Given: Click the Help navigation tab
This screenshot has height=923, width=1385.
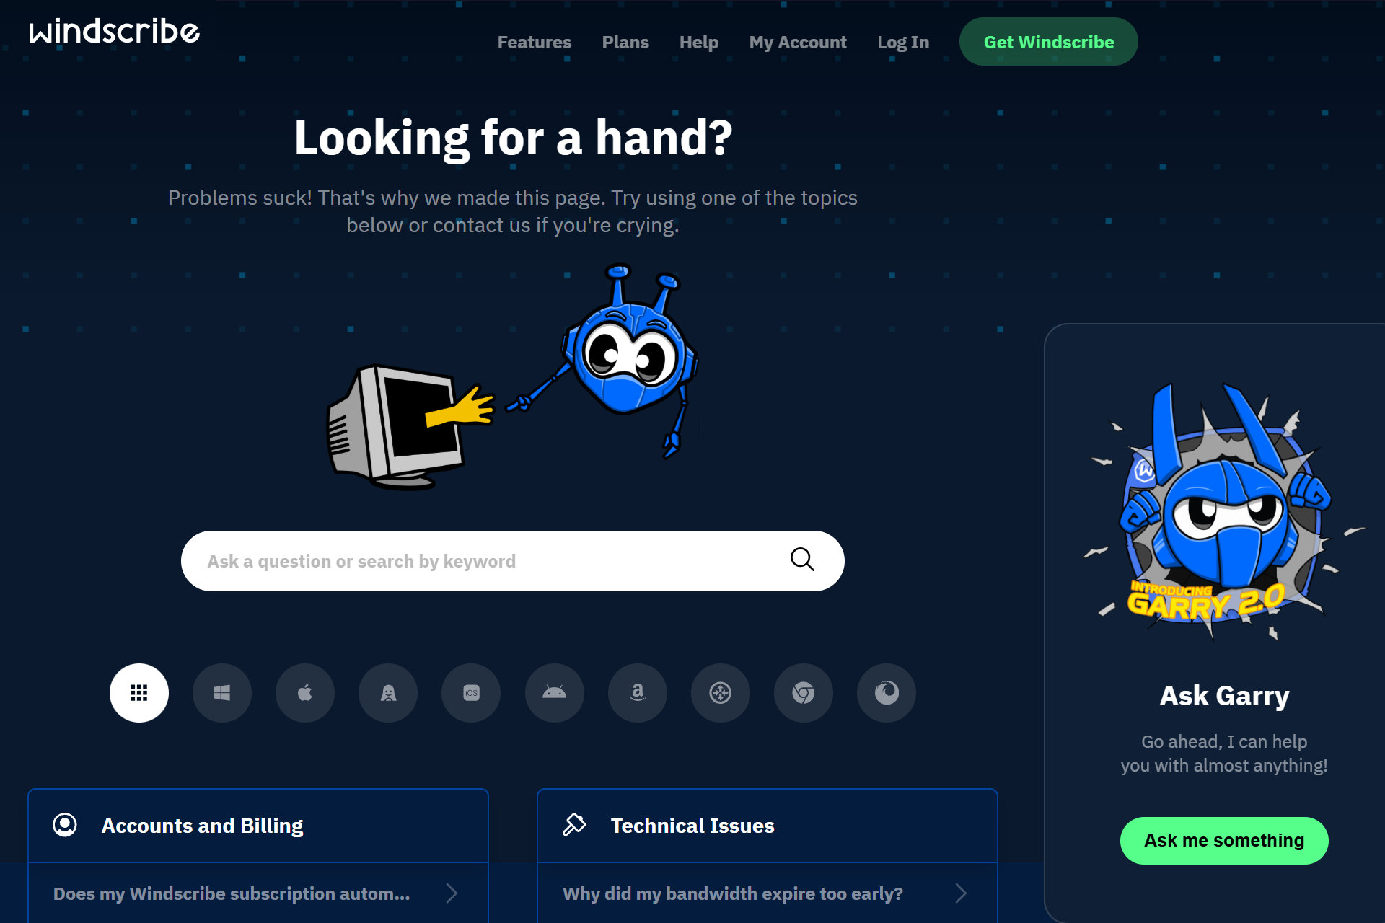Looking at the screenshot, I should coord(700,41).
